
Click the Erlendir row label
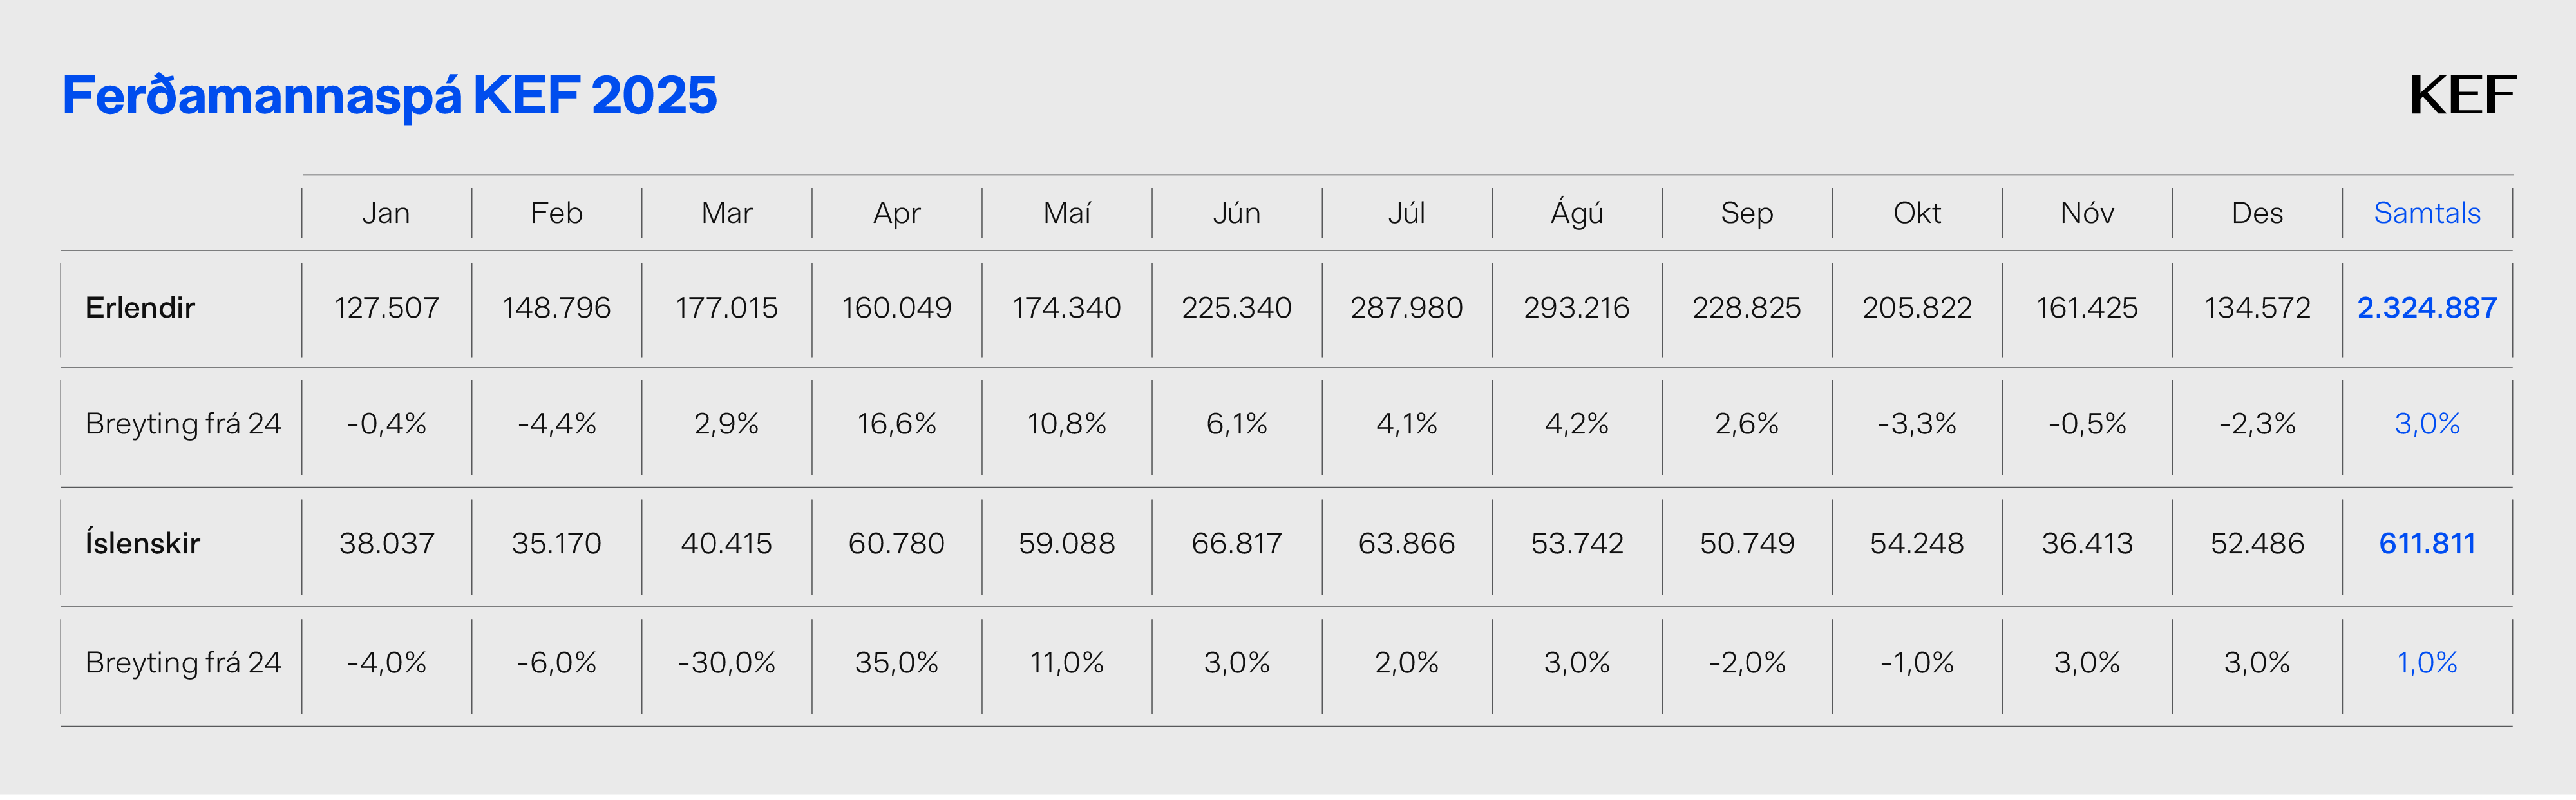pos(140,308)
